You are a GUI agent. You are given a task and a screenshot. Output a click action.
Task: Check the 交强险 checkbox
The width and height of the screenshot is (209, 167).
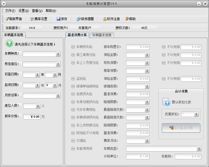[x=73, y=140]
